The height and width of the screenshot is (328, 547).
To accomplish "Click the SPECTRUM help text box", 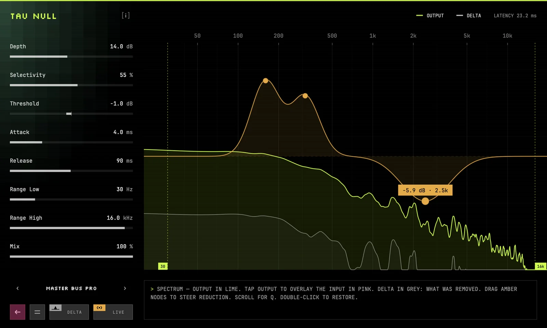I will pyautogui.click(x=341, y=300).
